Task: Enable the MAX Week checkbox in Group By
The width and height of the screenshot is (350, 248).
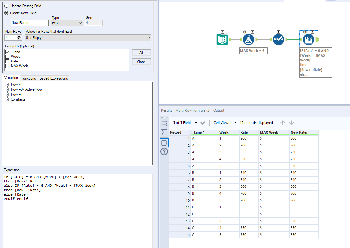Action: [7, 66]
